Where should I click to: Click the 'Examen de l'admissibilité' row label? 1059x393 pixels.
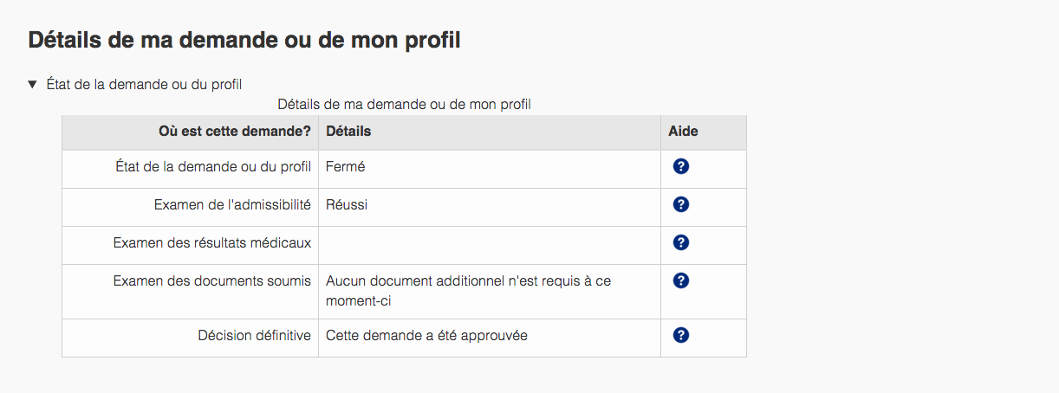232,205
